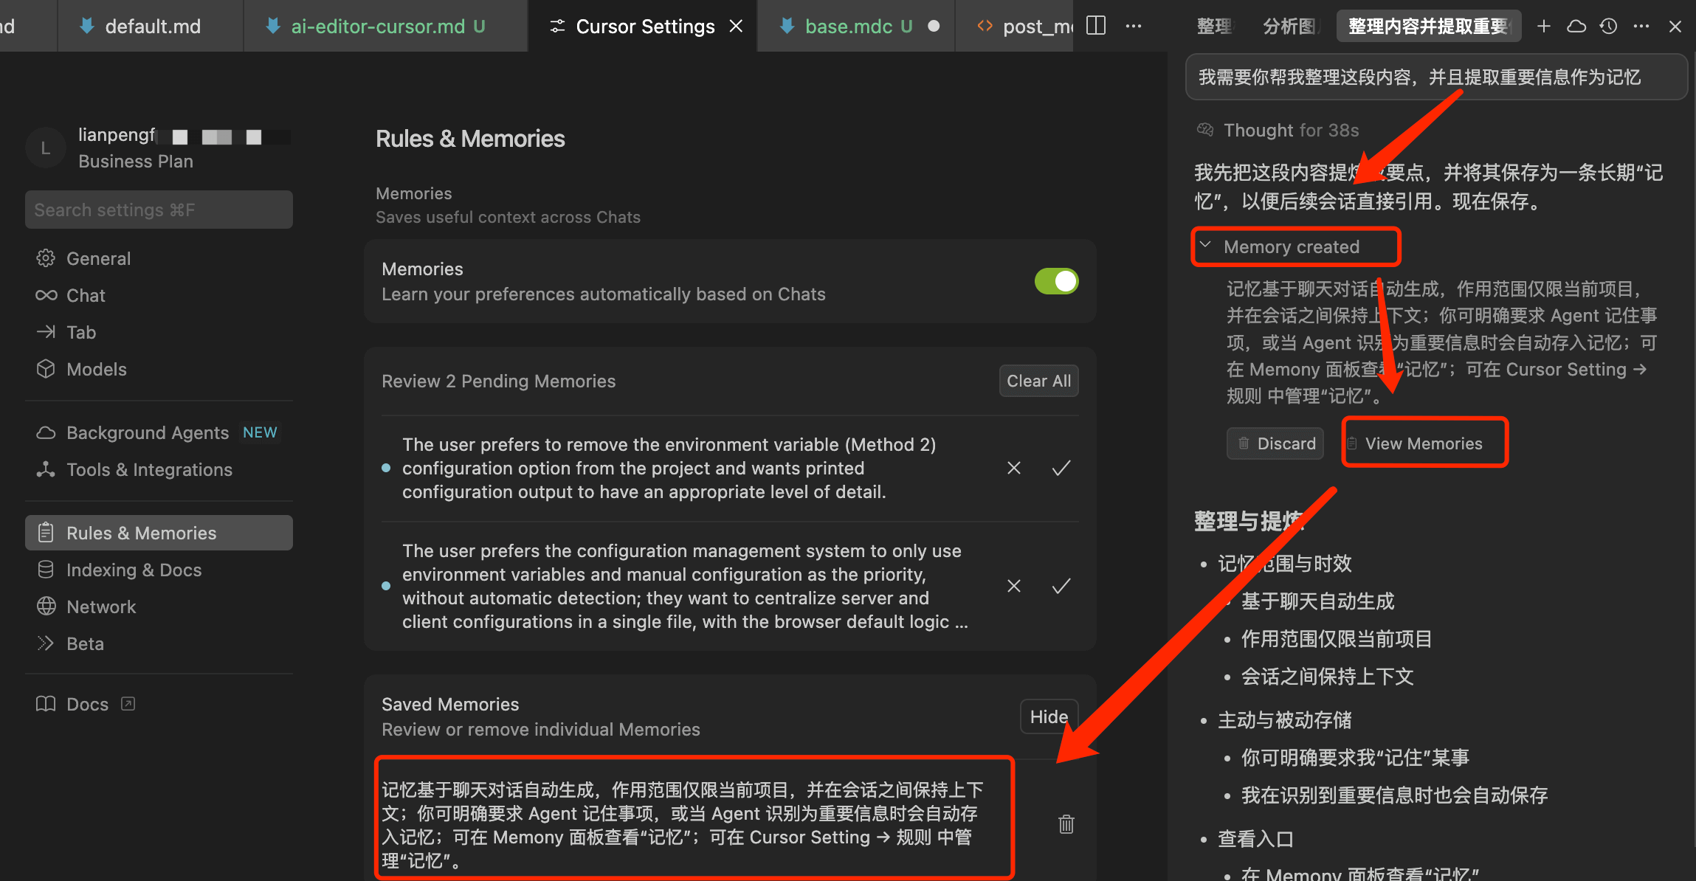Open chat history clock icon
Image resolution: width=1696 pixels, height=881 pixels.
(1609, 26)
